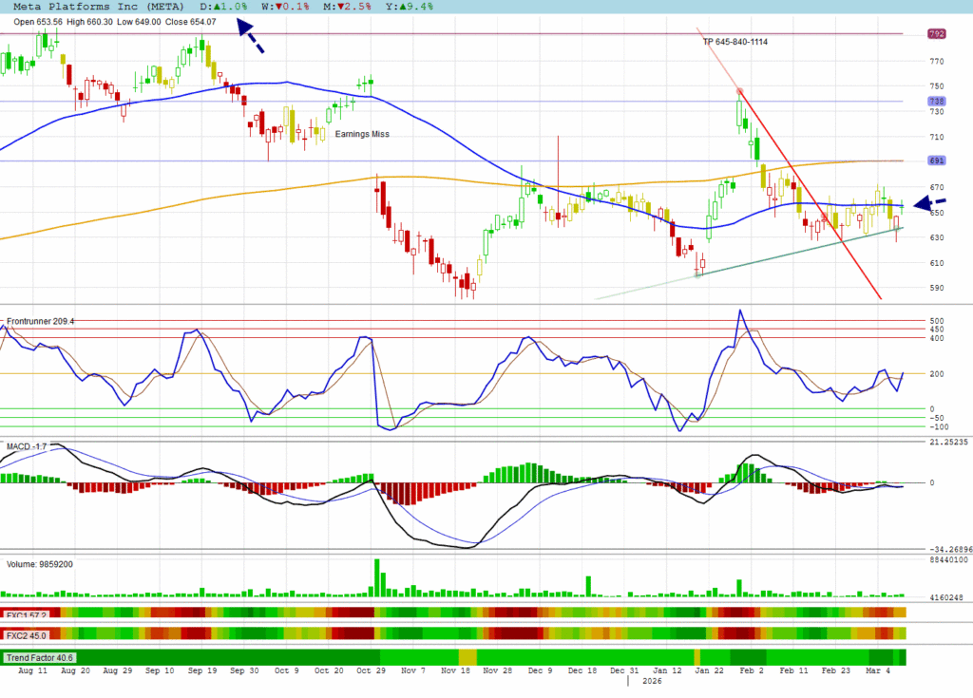Click the Open/High/Low/Close price readout
973x698 pixels.
pyautogui.click(x=115, y=21)
